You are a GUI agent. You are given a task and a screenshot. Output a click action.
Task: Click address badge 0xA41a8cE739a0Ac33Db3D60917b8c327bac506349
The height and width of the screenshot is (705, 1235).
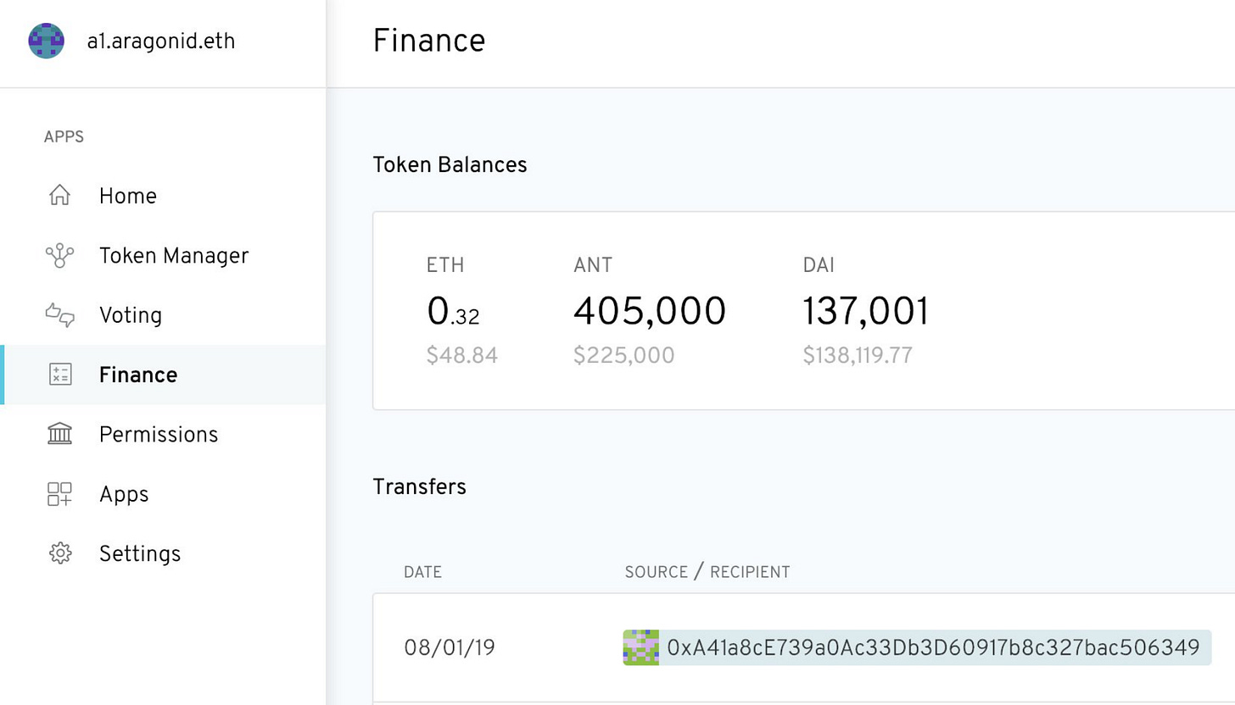917,647
